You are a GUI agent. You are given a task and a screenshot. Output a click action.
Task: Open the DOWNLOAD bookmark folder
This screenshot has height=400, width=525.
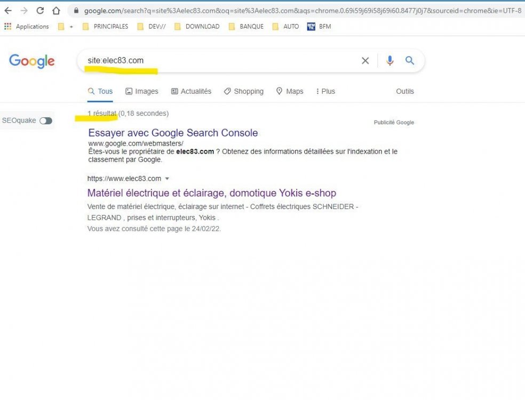[x=197, y=27]
